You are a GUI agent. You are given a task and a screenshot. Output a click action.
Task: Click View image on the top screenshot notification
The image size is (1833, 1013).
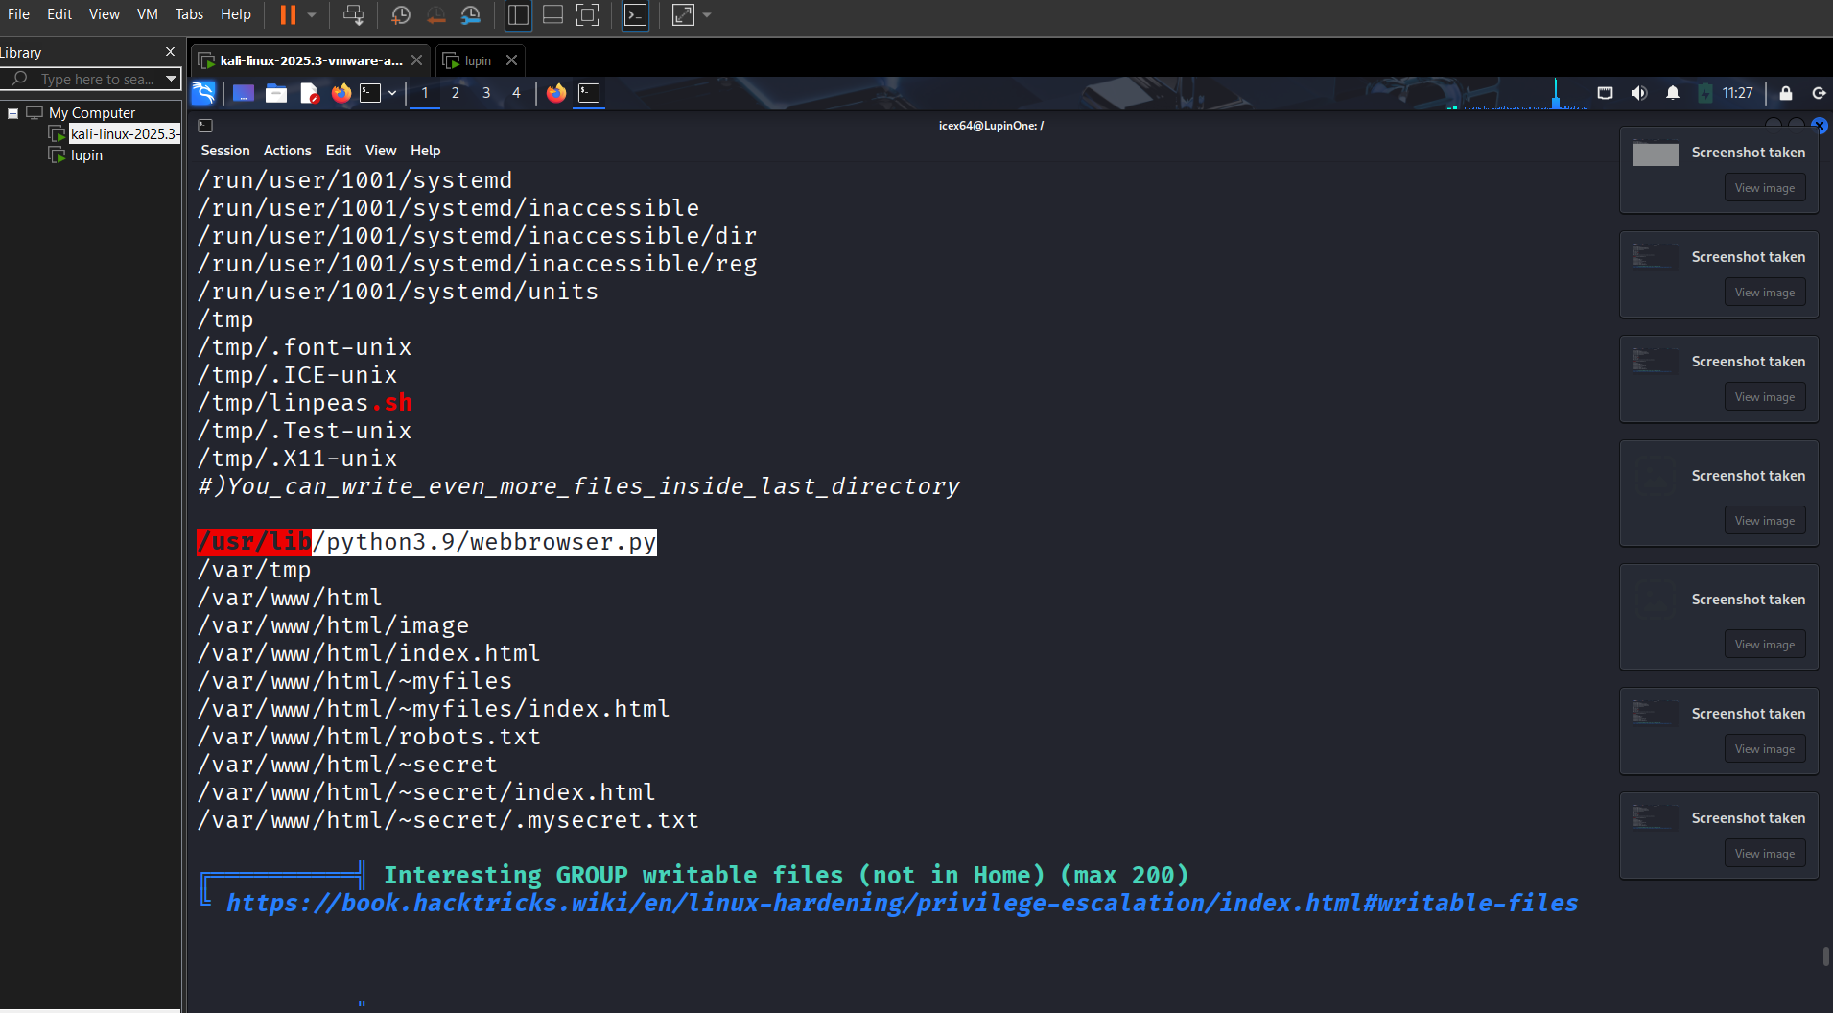(1764, 188)
